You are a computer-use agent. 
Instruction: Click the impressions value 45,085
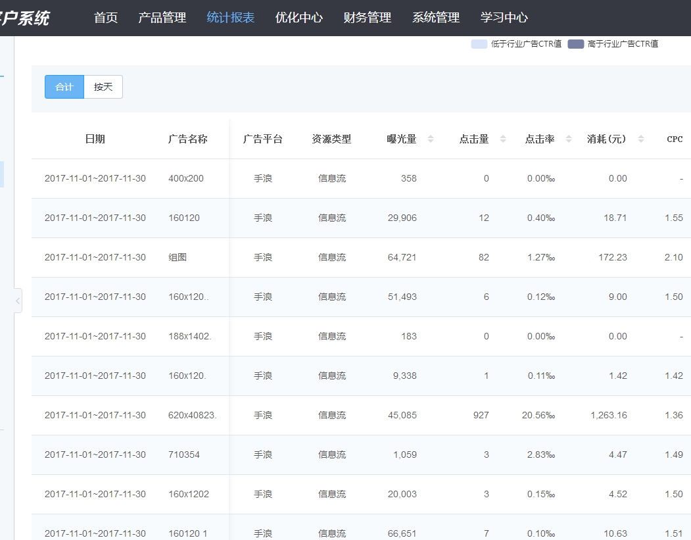(402, 415)
